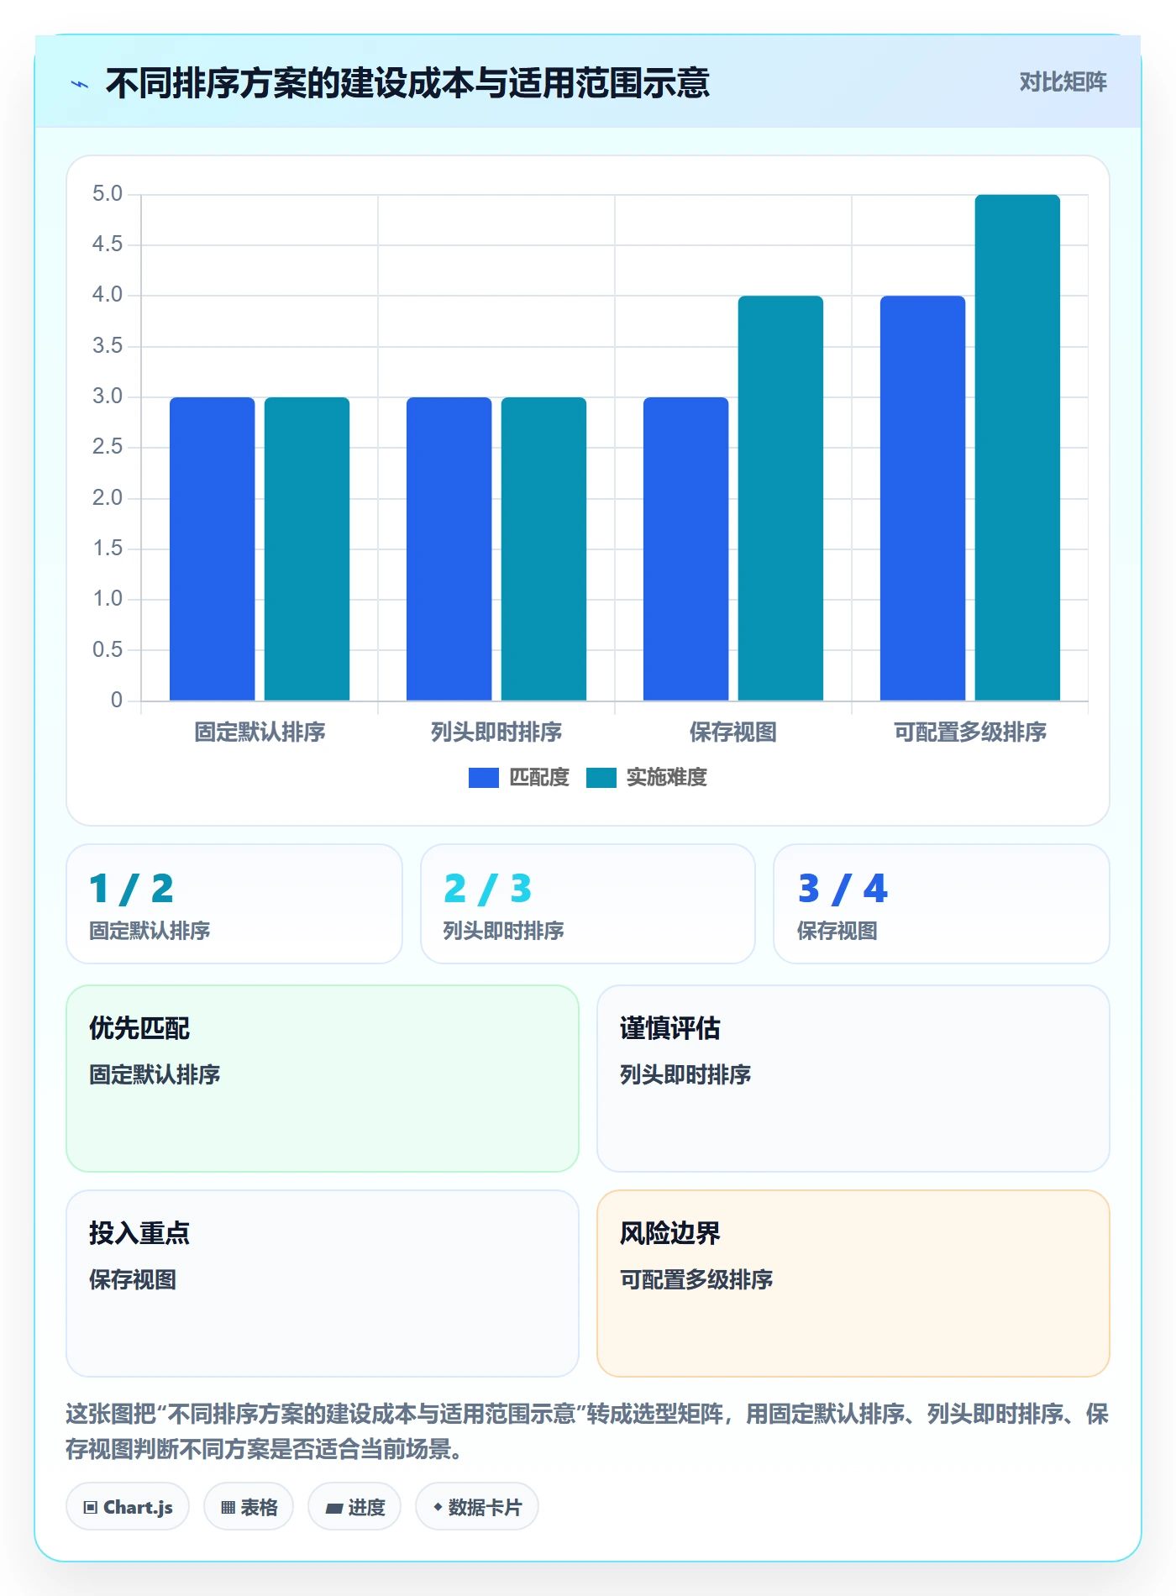Toggle the teal 实施难度 legend swatch
Screen dimensions: 1176x1596
pos(601,778)
